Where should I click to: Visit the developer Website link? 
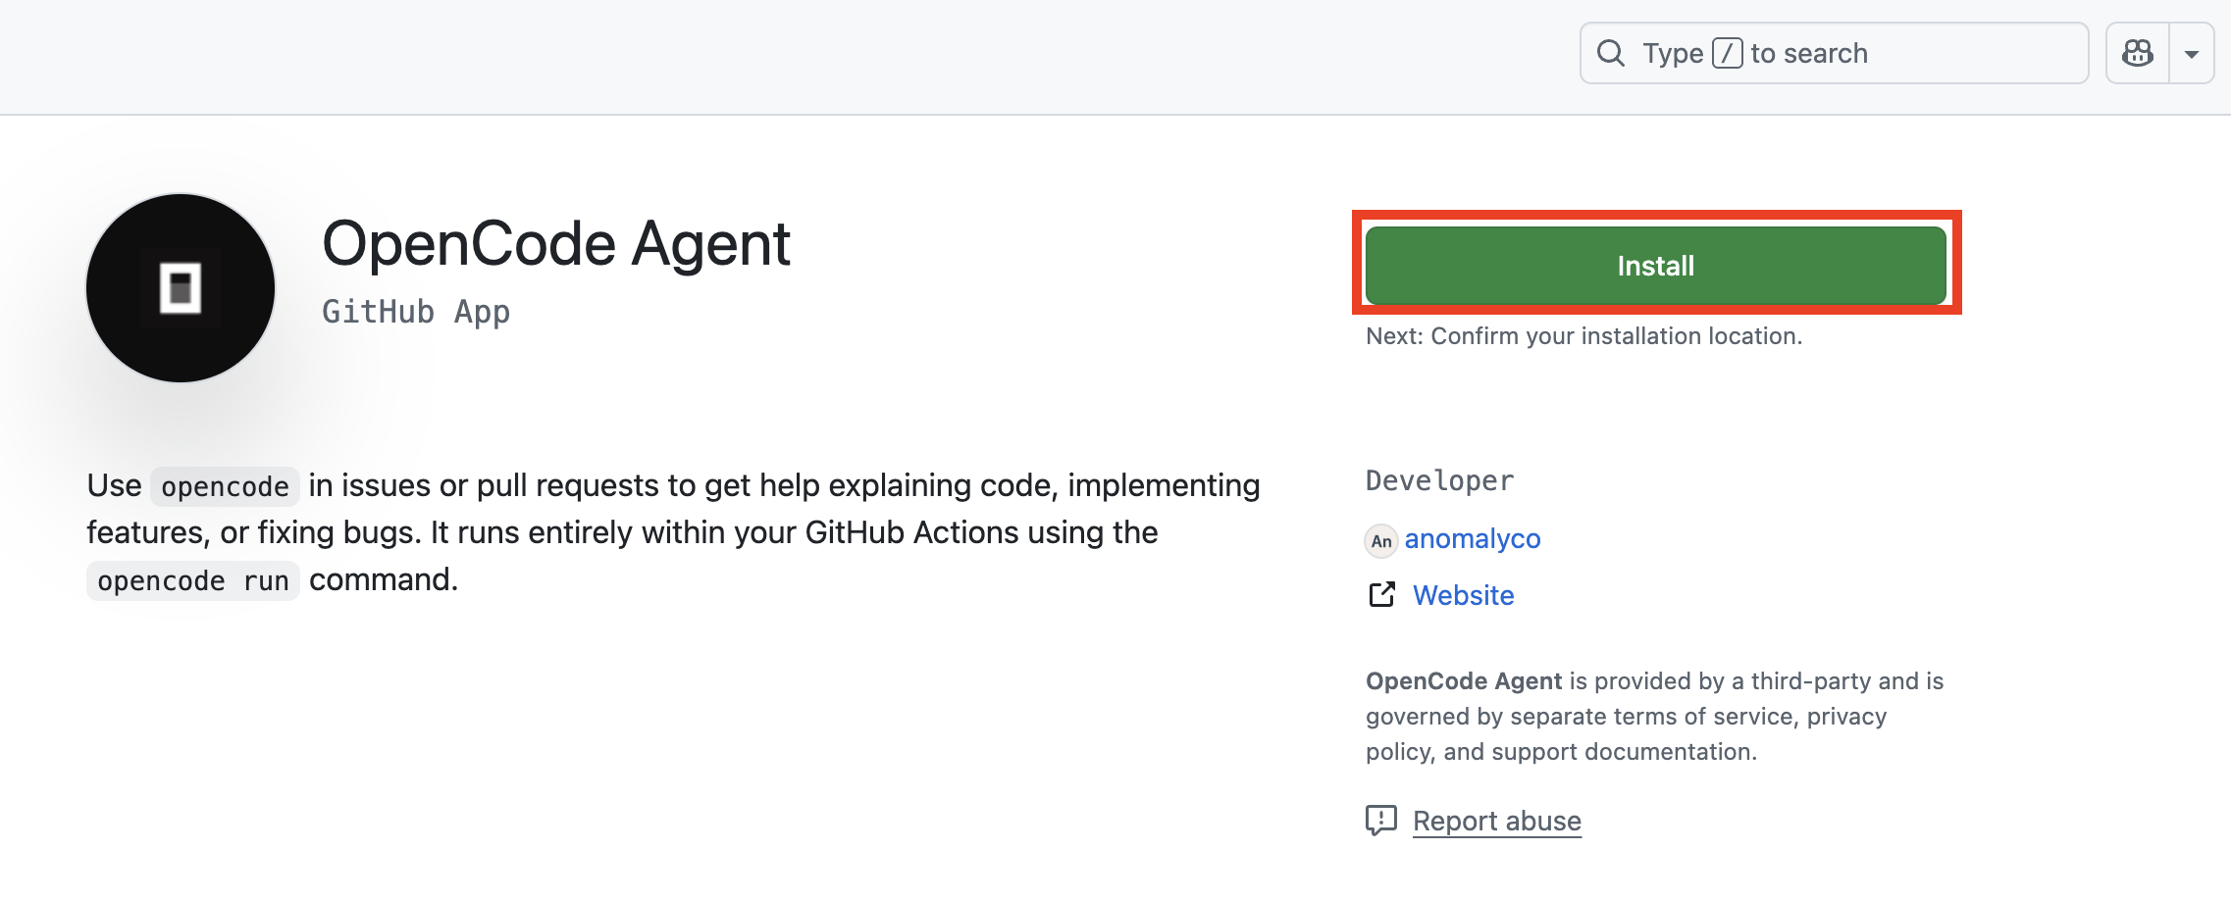click(1463, 595)
